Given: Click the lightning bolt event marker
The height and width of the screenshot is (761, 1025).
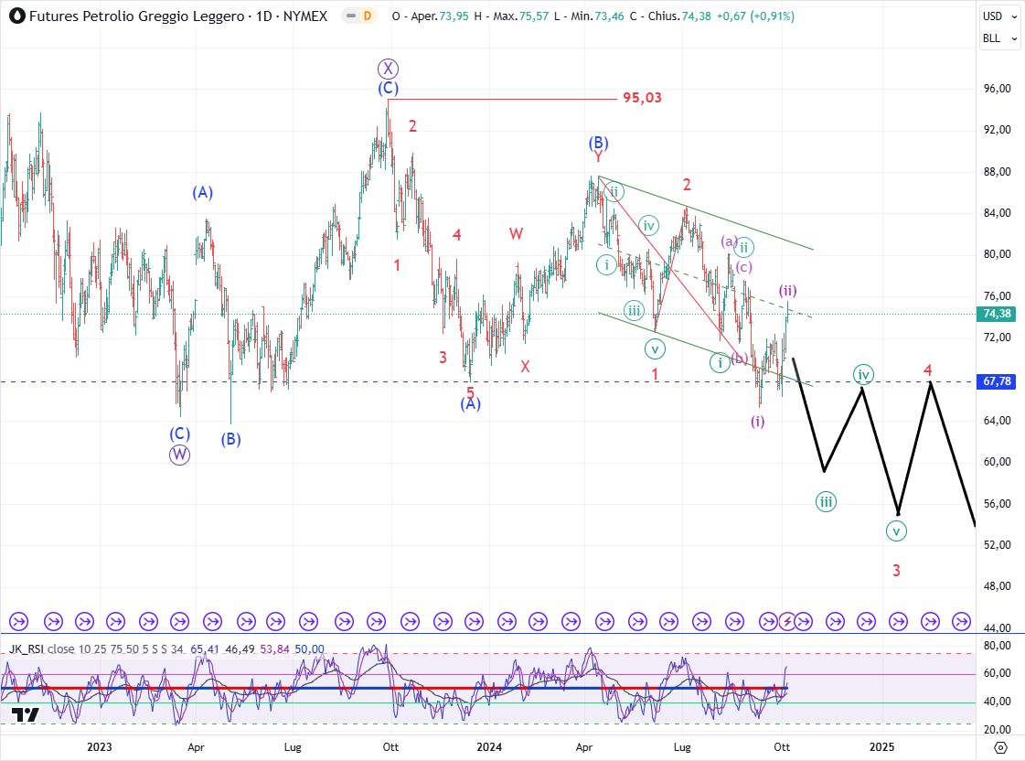Looking at the screenshot, I should tap(787, 621).
